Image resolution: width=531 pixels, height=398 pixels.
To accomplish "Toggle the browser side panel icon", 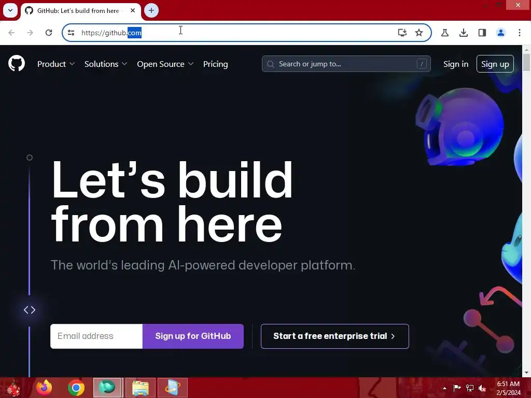I will click(482, 33).
